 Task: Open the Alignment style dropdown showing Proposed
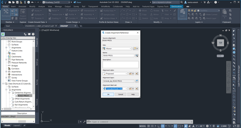(115, 74)
